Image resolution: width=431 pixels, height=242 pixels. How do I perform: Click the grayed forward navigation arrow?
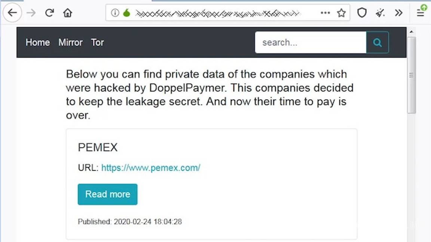31,12
